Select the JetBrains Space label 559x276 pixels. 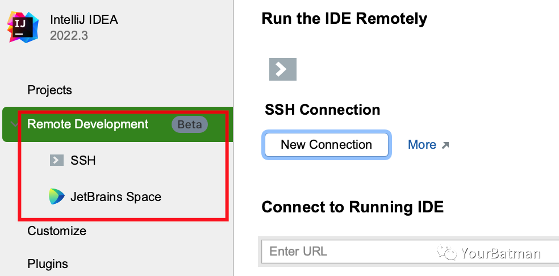click(x=116, y=196)
